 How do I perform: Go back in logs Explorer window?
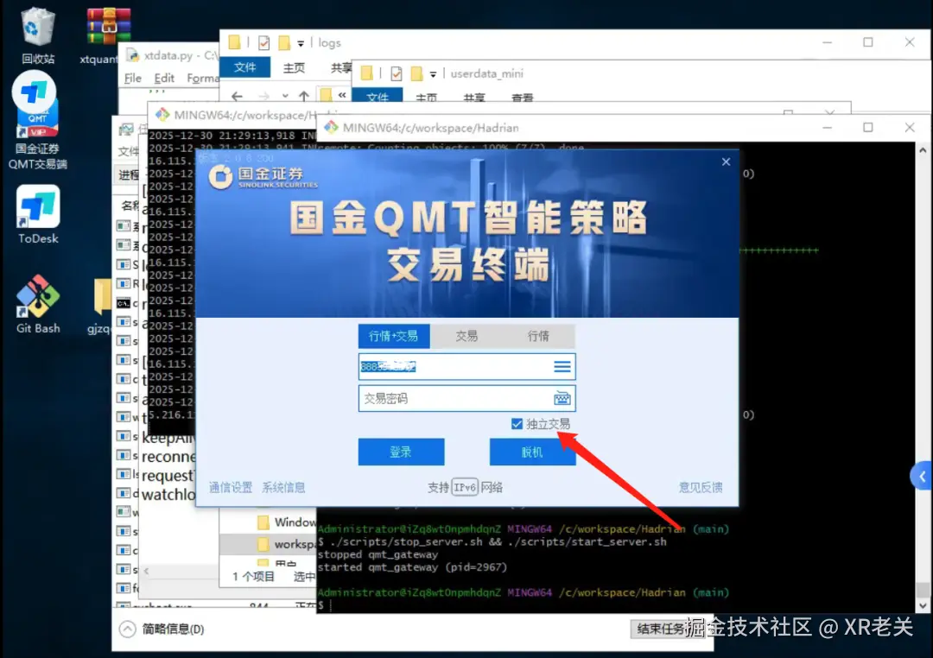(x=237, y=96)
